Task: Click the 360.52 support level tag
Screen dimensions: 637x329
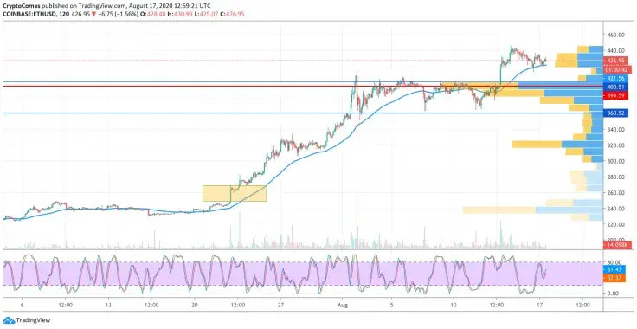Action: pos(616,113)
